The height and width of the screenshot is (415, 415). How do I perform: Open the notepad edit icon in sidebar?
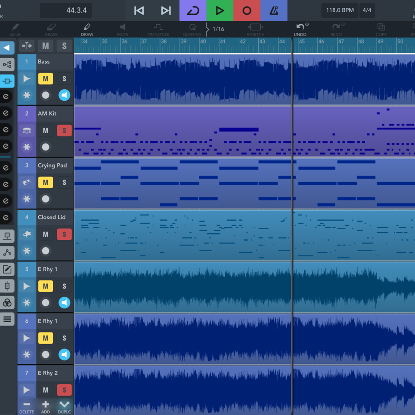tap(7, 269)
